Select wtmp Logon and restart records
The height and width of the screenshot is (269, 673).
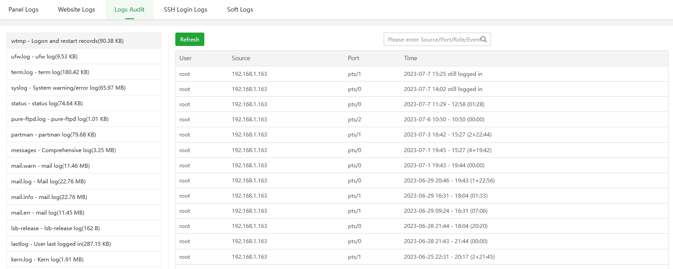click(67, 41)
